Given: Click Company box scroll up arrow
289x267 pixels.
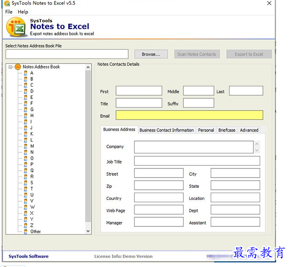Looking at the screenshot, I should point(257,144).
